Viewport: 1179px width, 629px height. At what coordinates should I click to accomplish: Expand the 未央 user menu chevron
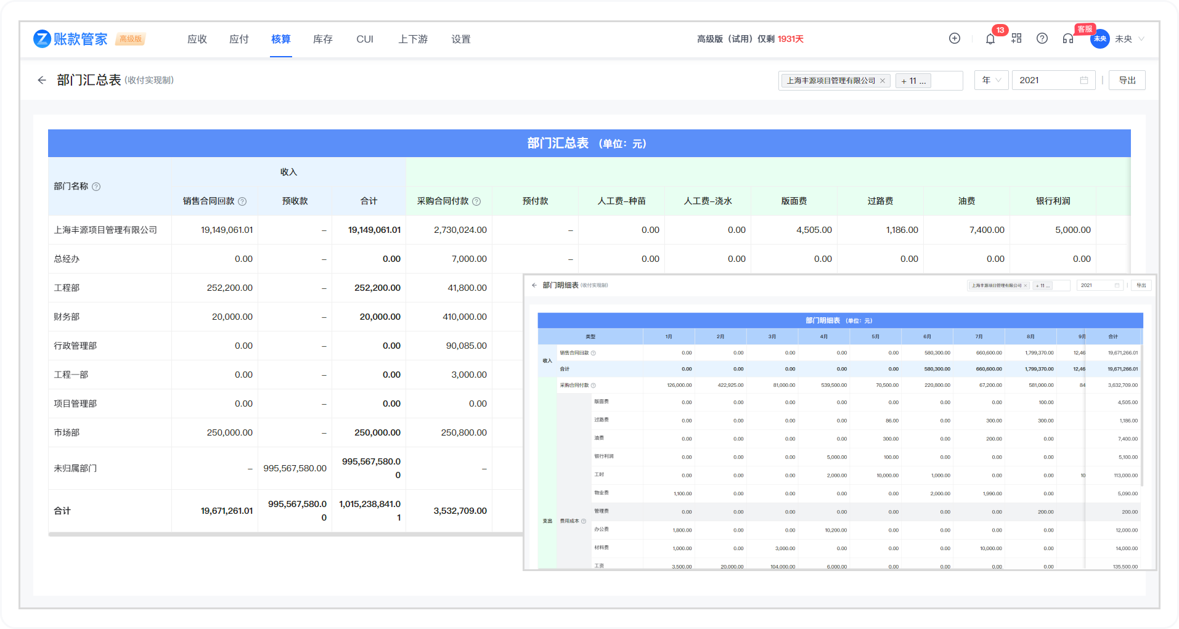pyautogui.click(x=1141, y=39)
